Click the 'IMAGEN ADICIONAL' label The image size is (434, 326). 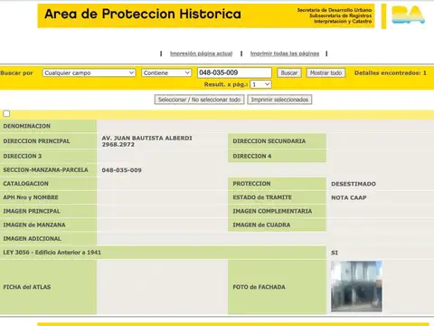[x=32, y=239]
